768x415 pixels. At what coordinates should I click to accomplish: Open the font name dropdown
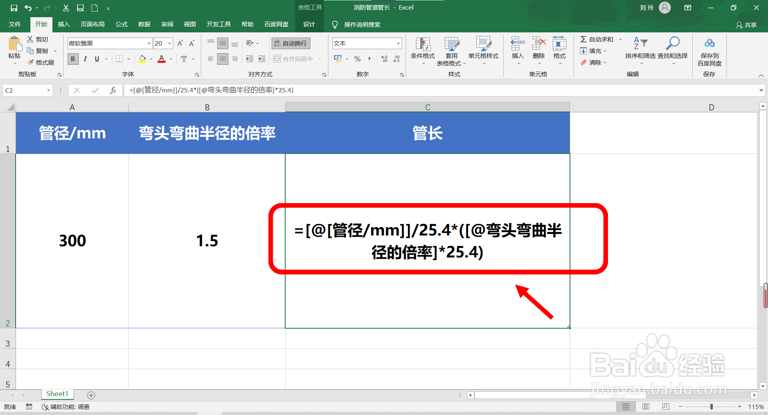[x=148, y=43]
